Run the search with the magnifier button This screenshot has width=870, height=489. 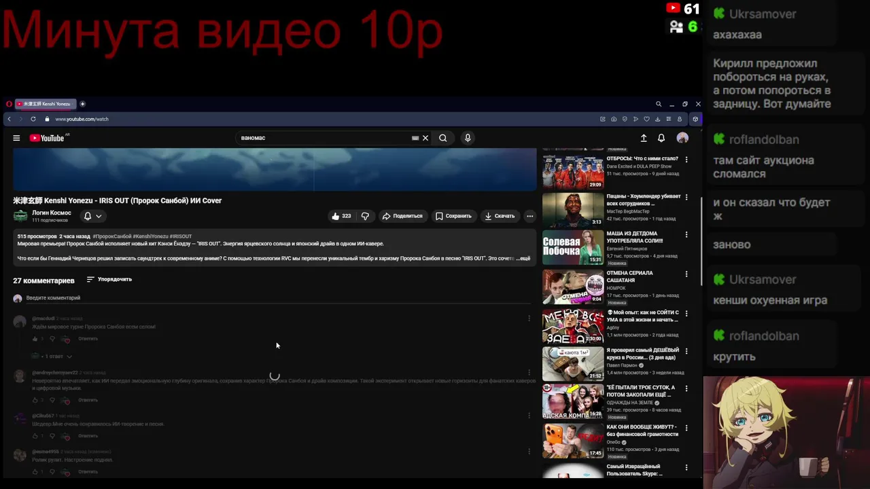point(442,138)
